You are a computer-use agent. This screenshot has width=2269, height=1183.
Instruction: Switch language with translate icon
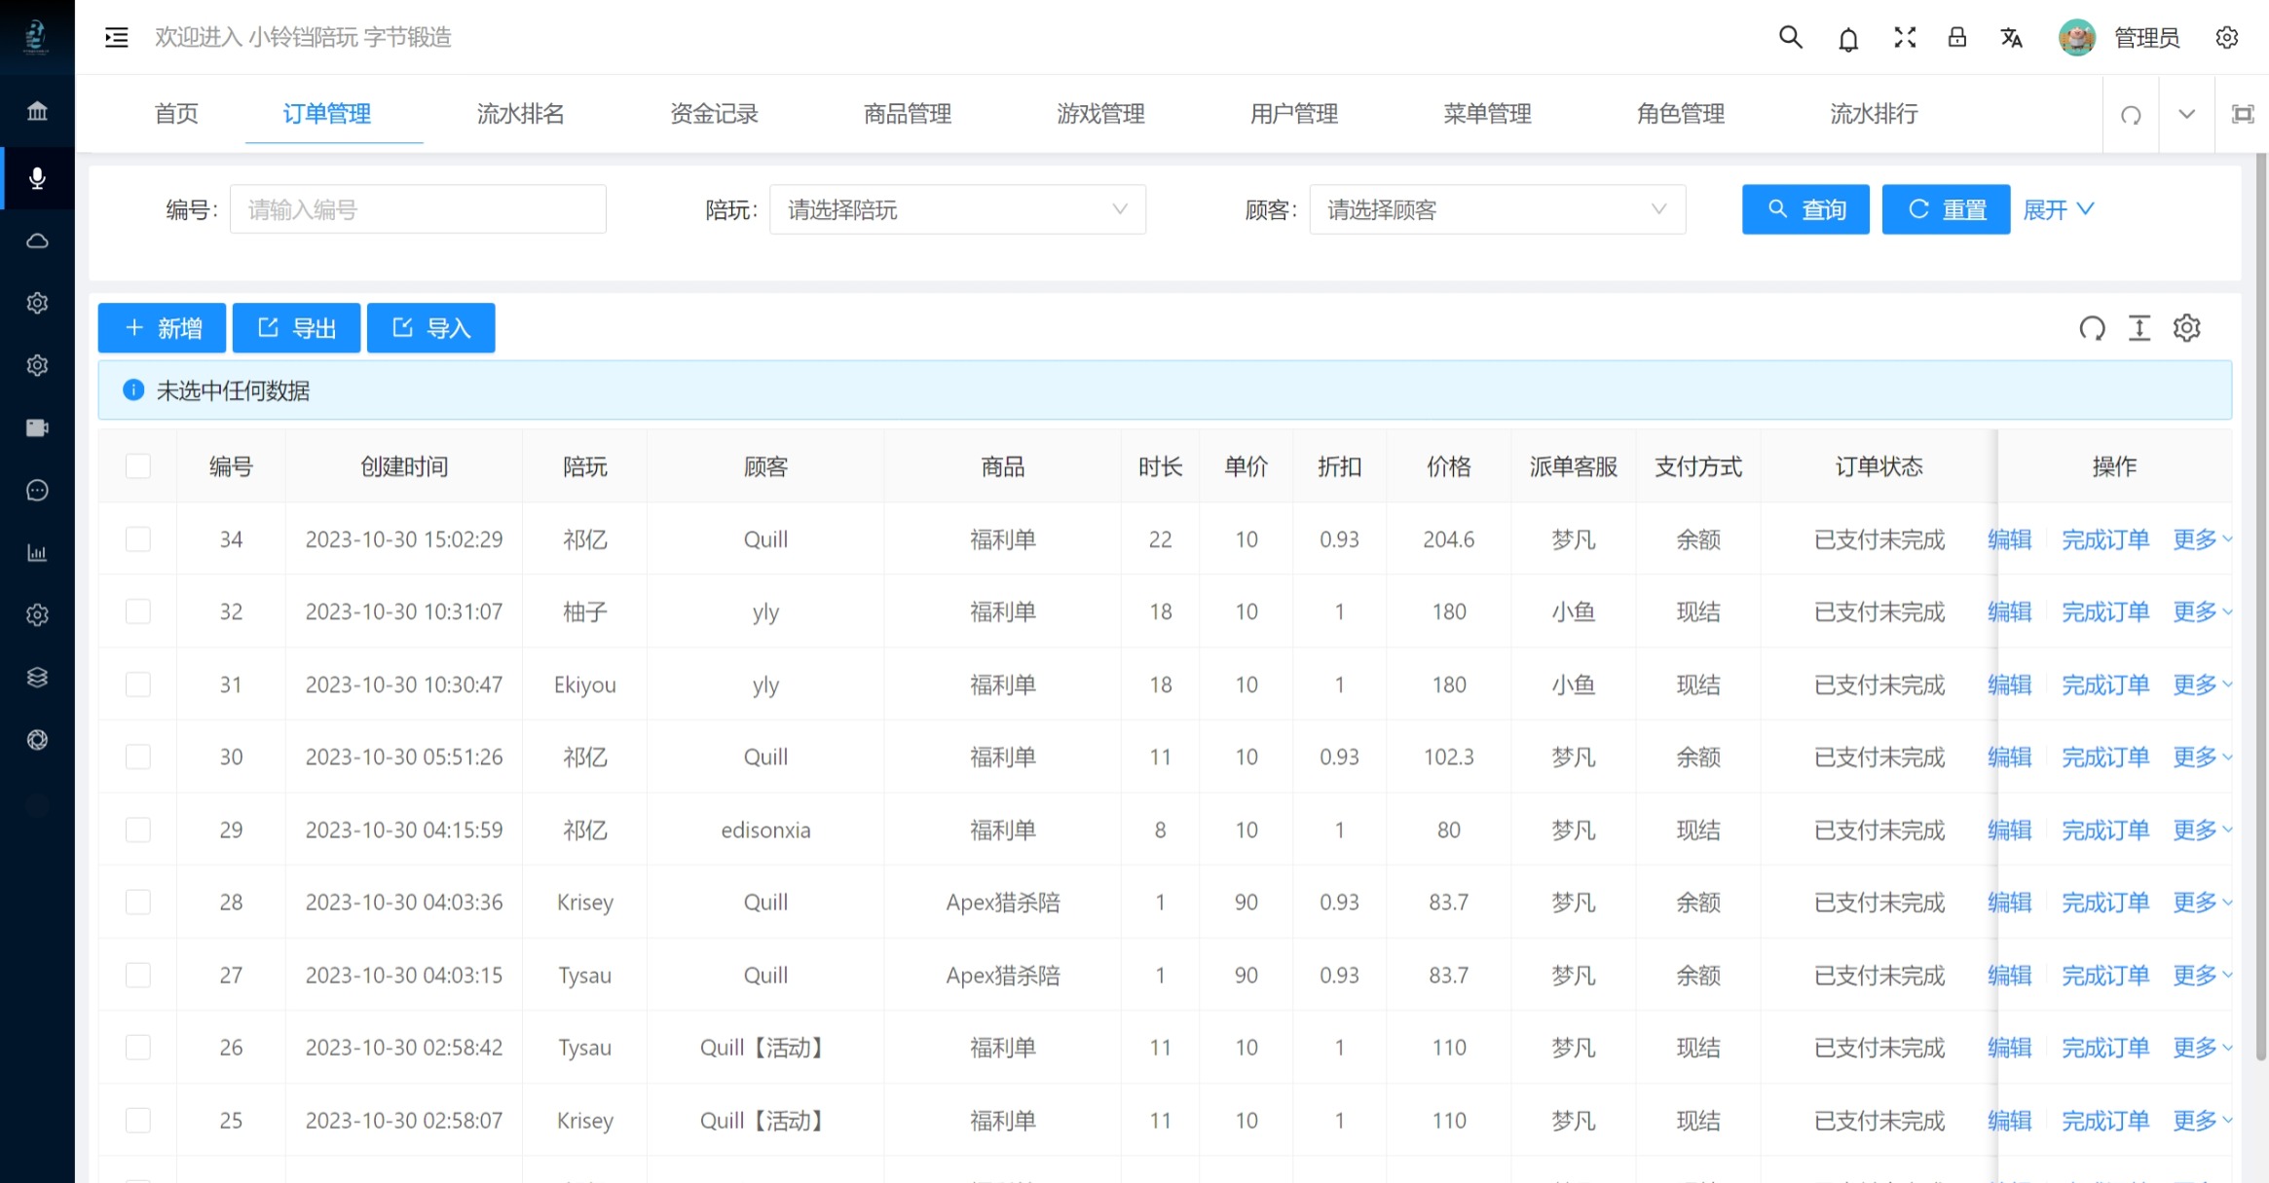coord(2012,37)
